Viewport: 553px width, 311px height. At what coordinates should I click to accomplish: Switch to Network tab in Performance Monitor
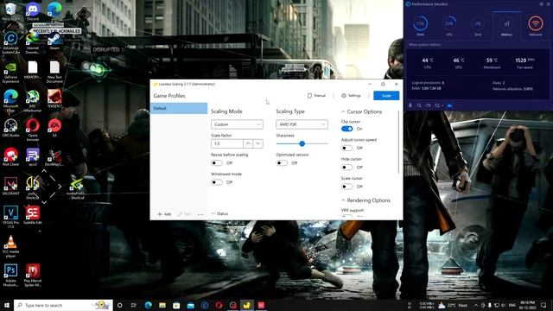[x=536, y=26]
